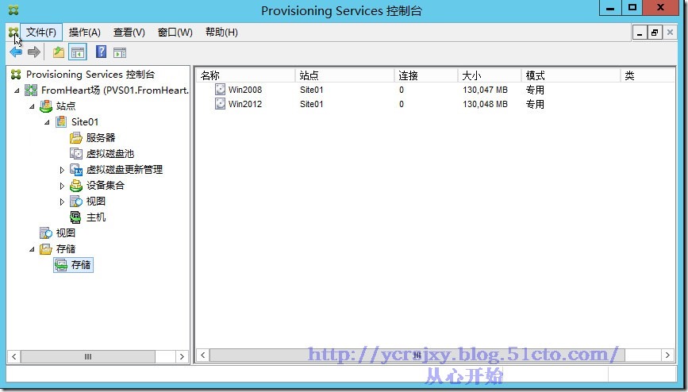Viewport: 688px width, 392px height.
Task: Click the 服务器 folder icon
Action: [76, 138]
